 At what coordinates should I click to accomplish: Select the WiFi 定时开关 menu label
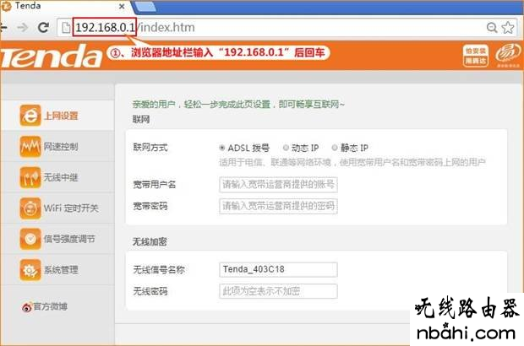[x=71, y=208]
